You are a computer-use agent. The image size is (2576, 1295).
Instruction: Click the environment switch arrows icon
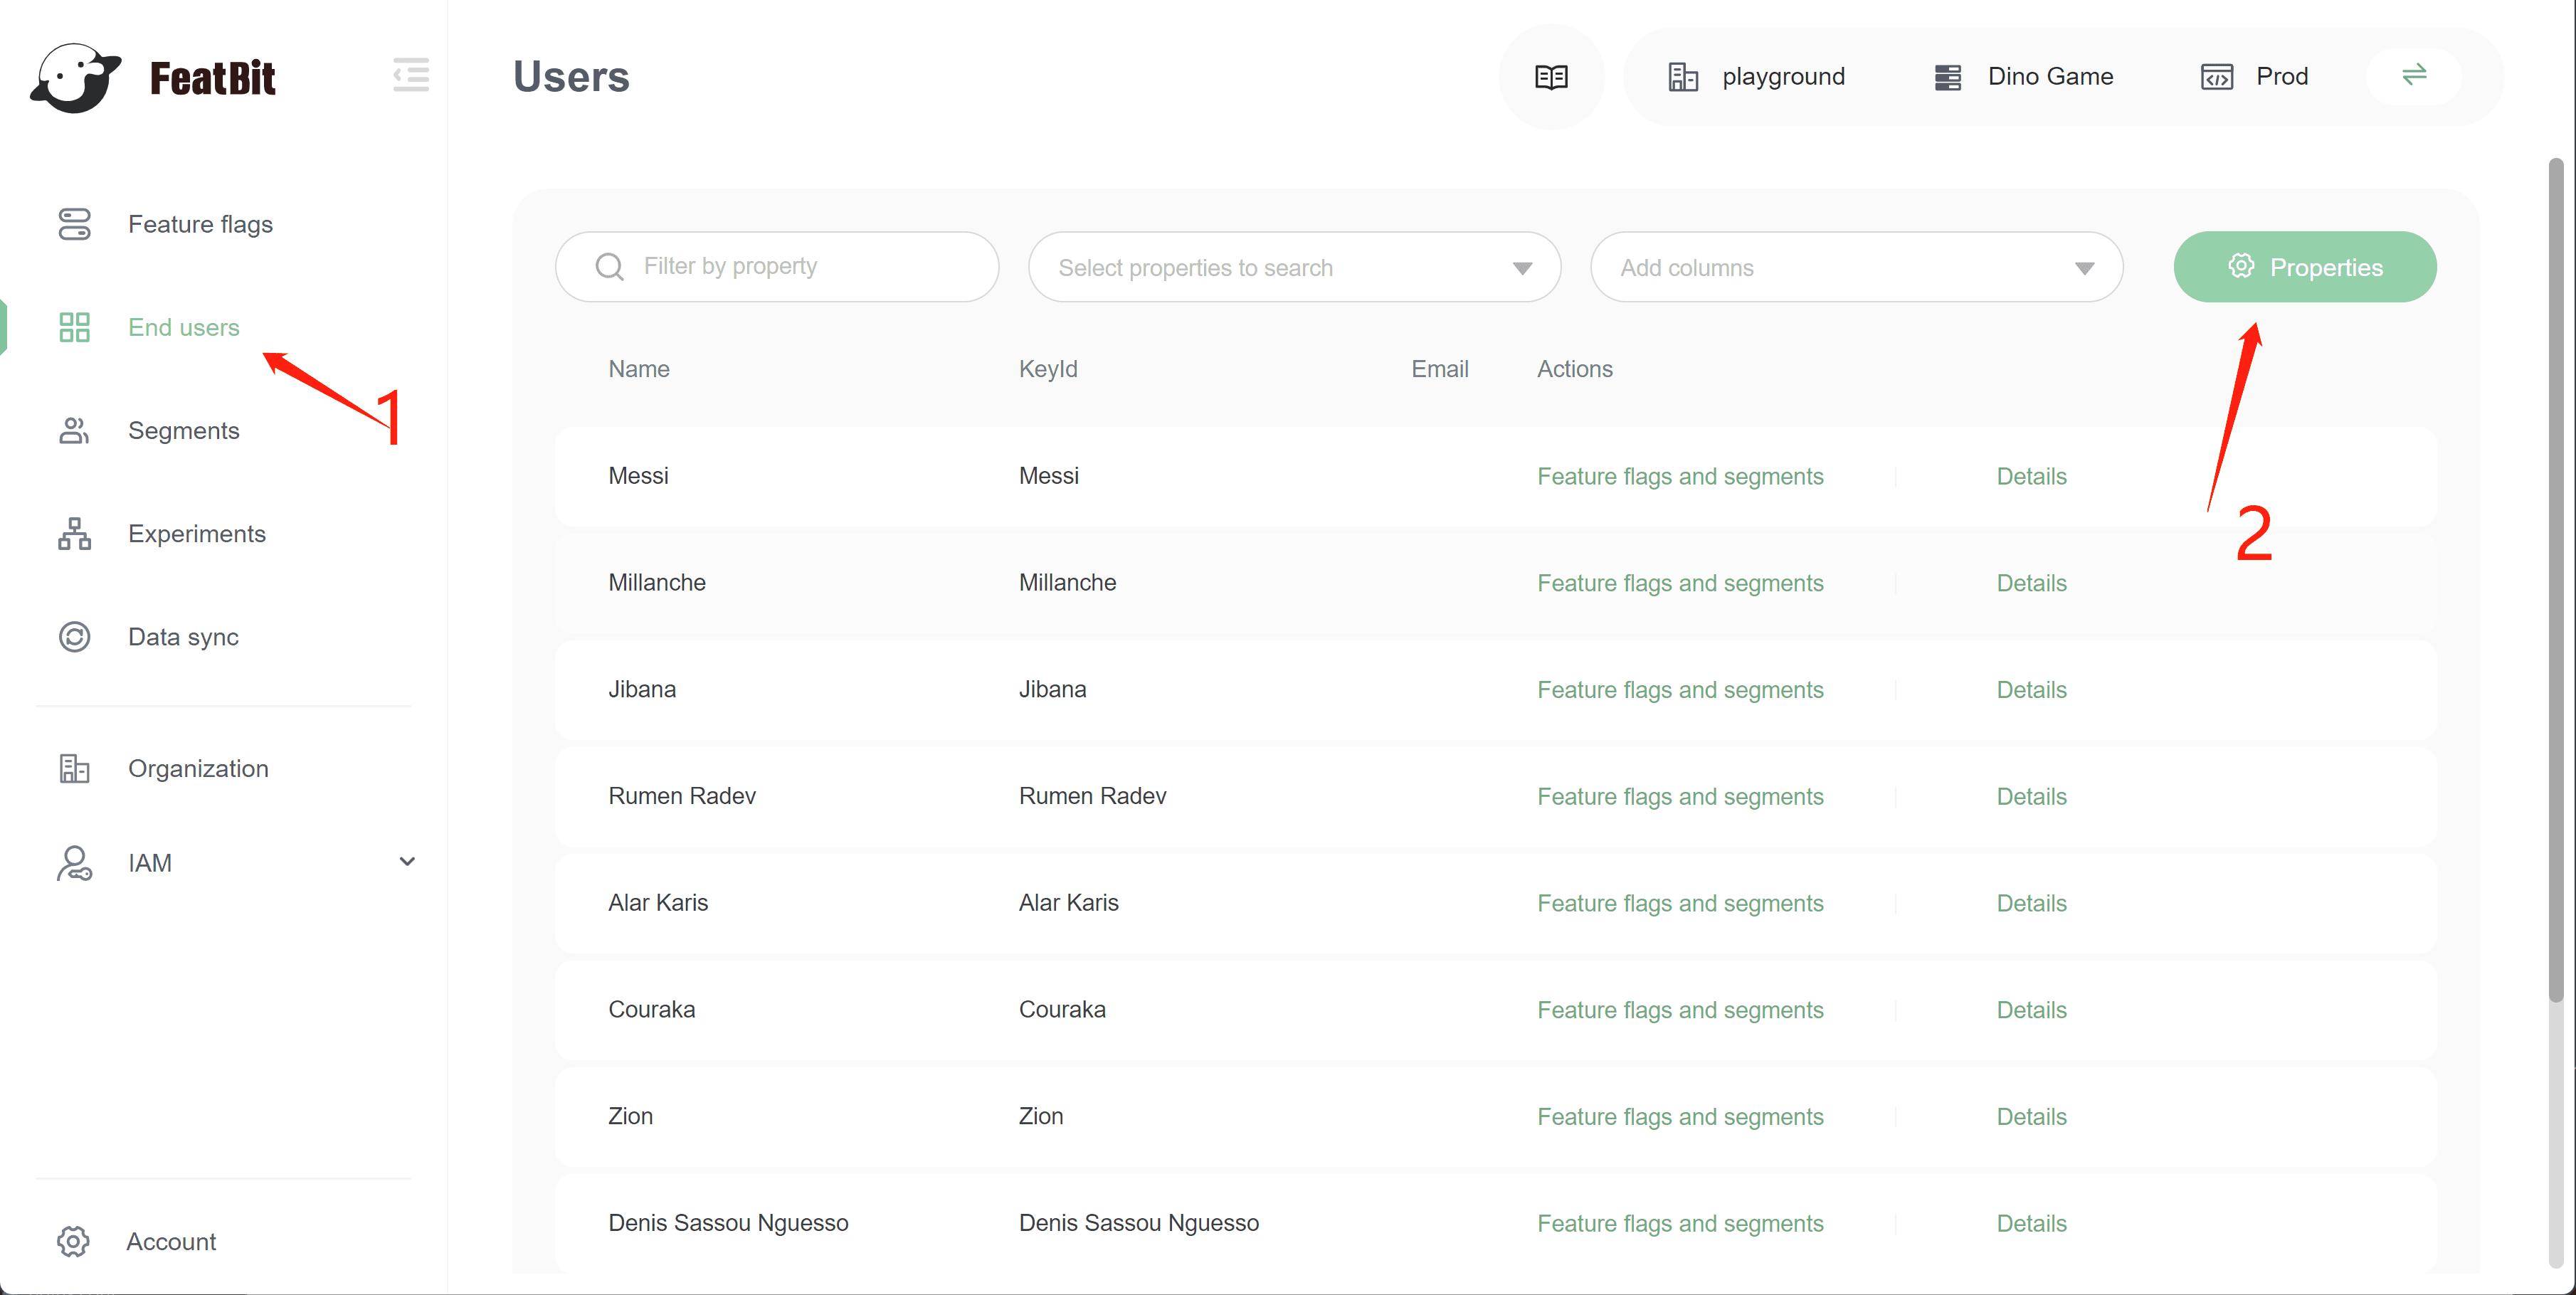2414,75
